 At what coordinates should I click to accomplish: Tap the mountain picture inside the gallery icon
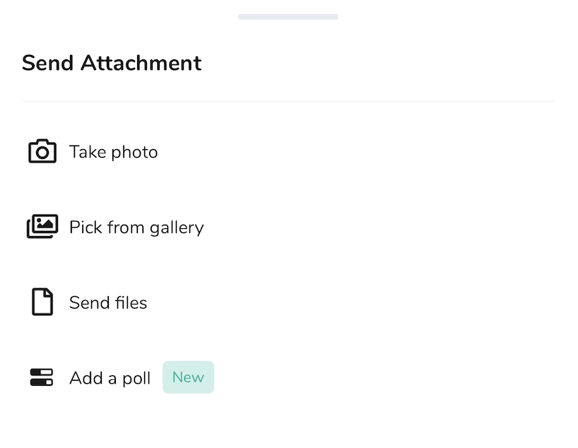point(45,223)
